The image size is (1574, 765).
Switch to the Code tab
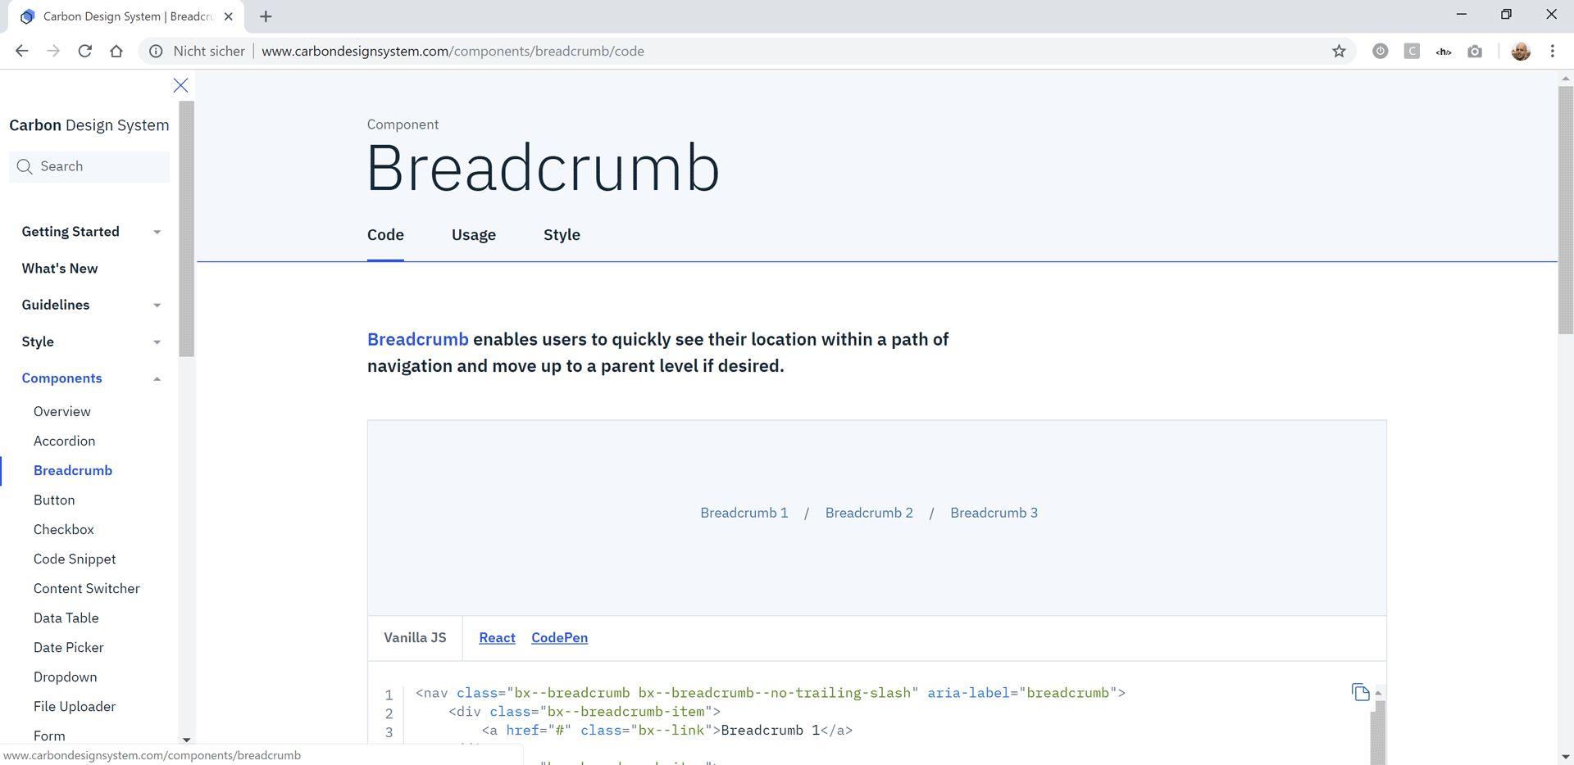385,235
